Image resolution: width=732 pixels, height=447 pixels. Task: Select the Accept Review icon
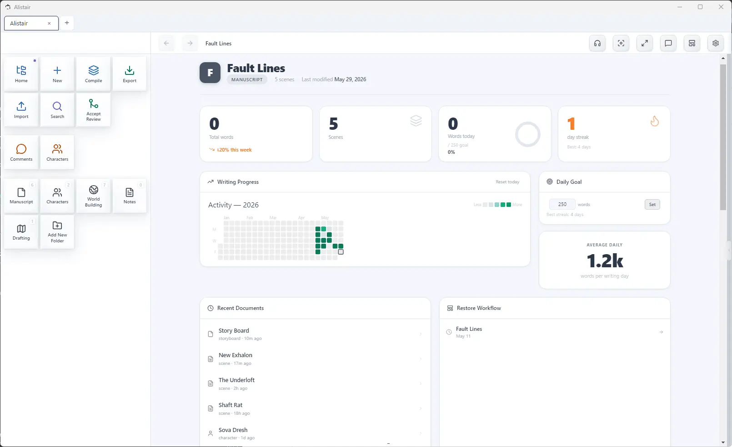(x=93, y=109)
